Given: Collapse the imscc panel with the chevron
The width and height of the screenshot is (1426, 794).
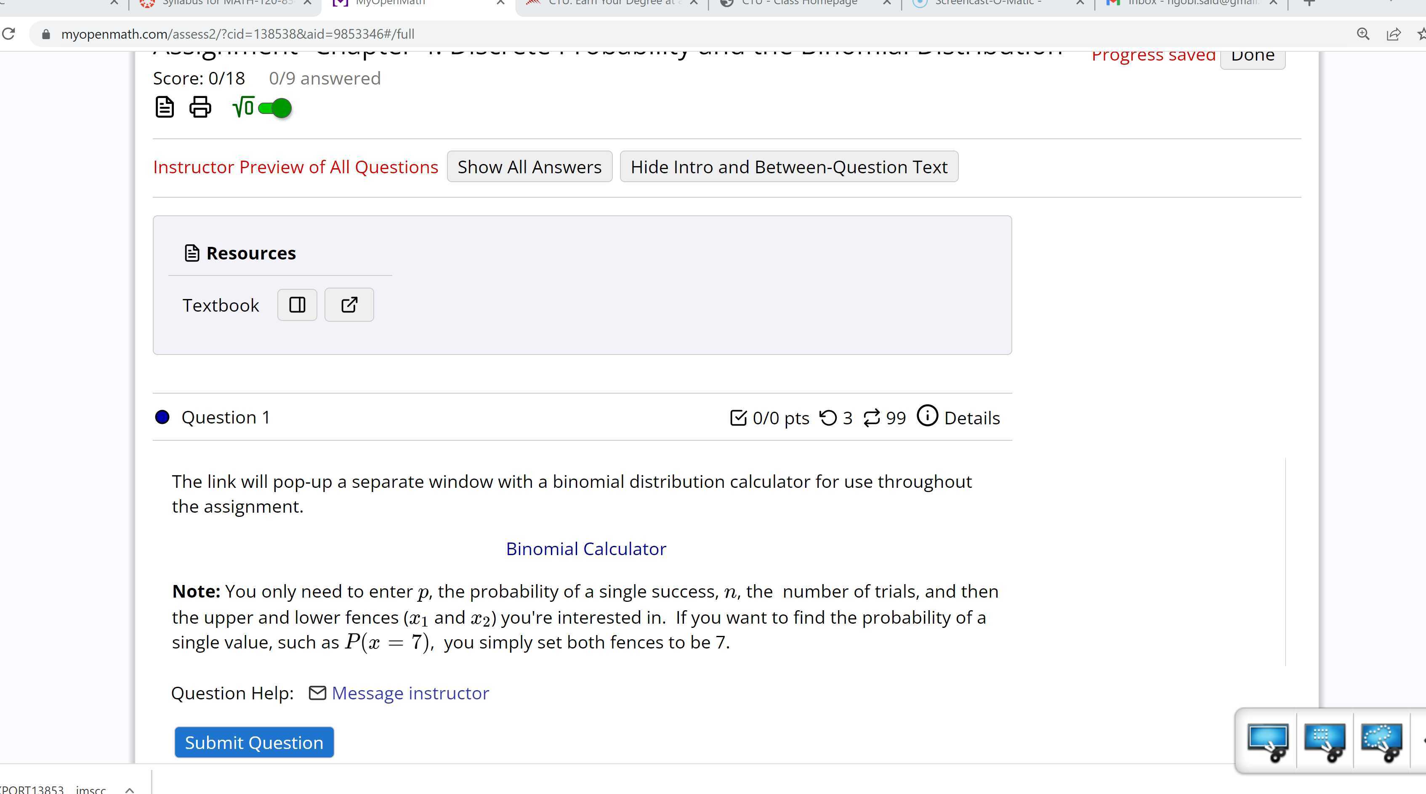Looking at the screenshot, I should pos(129,789).
